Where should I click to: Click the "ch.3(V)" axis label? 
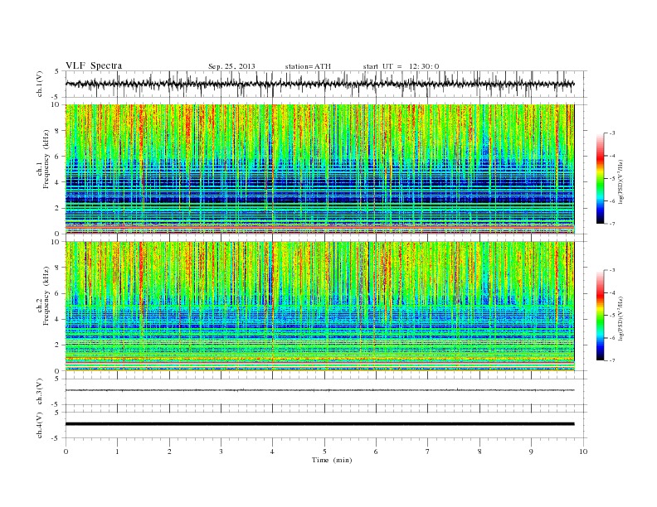click(x=40, y=392)
